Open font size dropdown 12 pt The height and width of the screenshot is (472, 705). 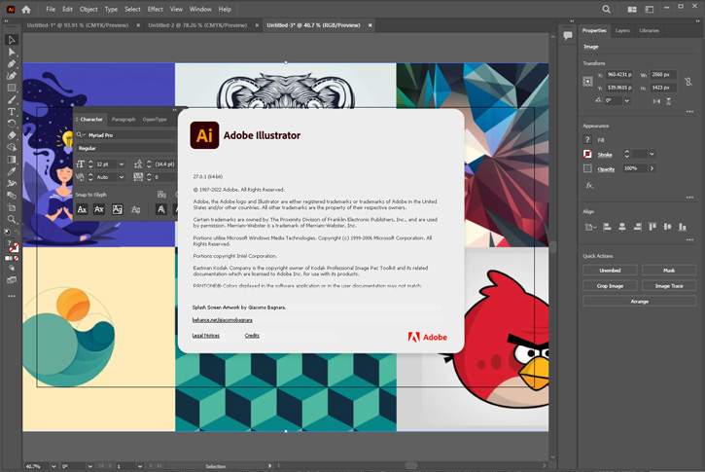(x=122, y=164)
